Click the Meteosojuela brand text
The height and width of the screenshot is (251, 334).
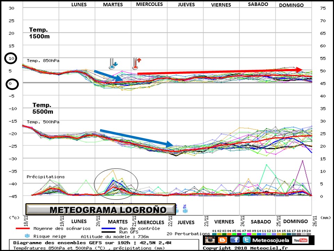point(271,240)
